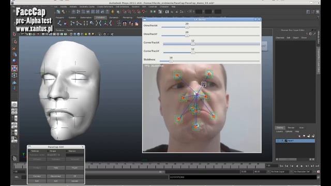The height and width of the screenshot is (186, 331).
Task: Jump to end of playback range
Action: coord(317,166)
